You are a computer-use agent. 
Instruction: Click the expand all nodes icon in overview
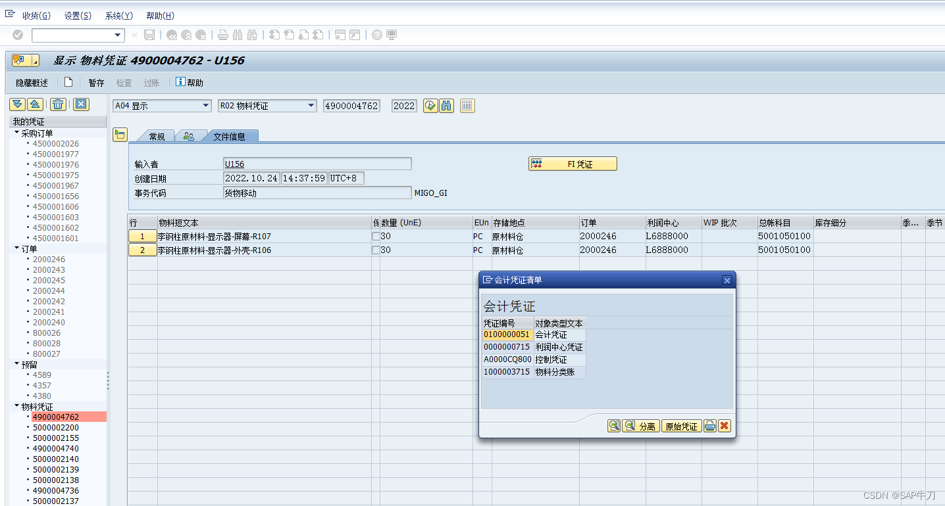17,104
